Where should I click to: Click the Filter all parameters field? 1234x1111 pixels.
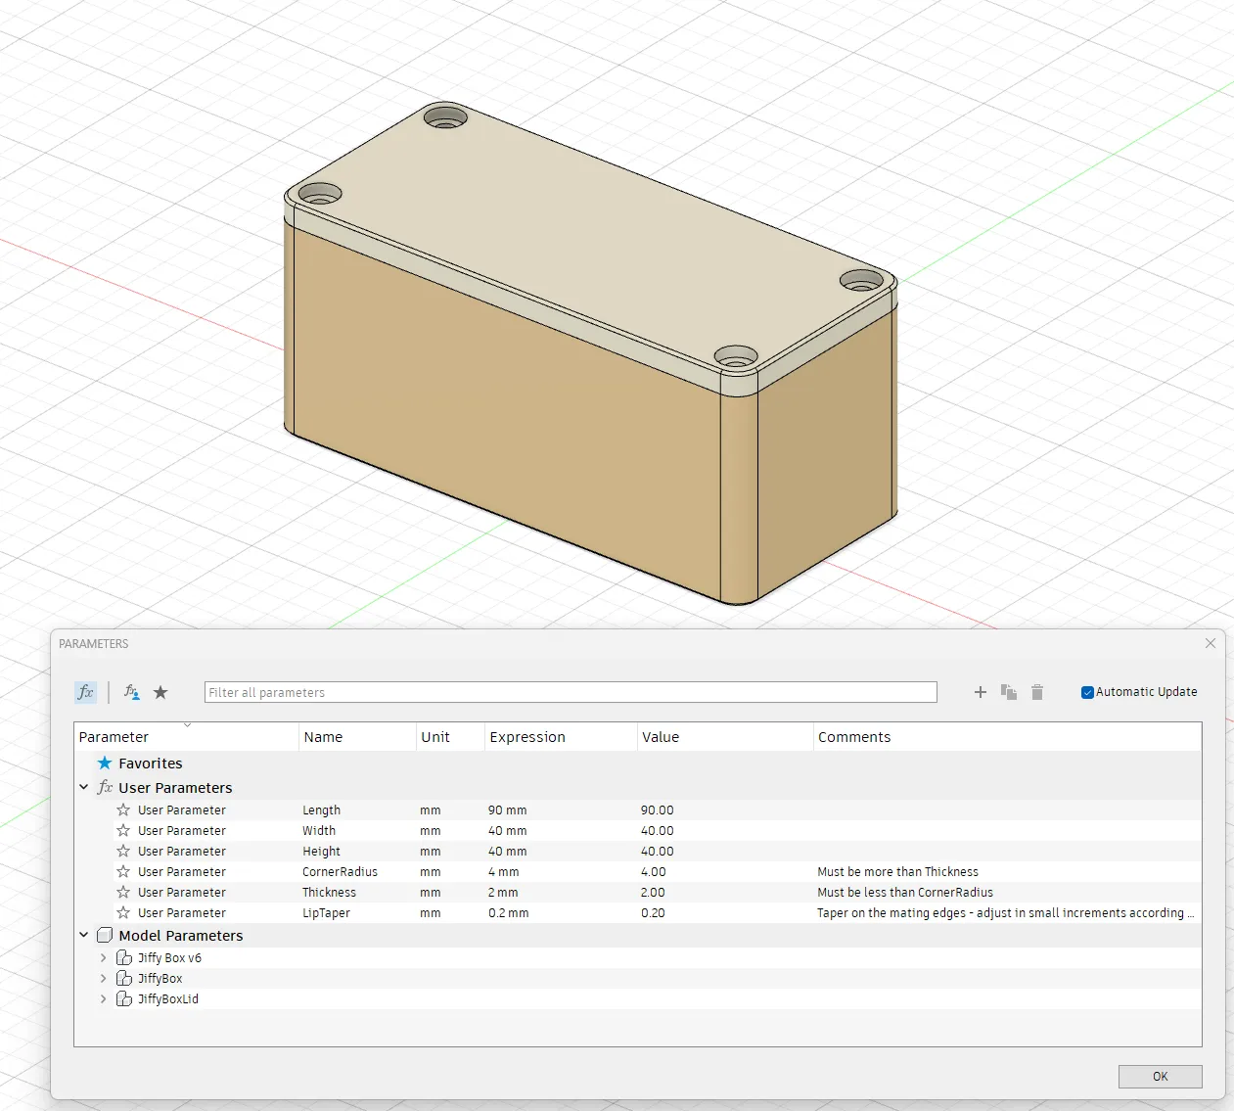pyautogui.click(x=570, y=692)
